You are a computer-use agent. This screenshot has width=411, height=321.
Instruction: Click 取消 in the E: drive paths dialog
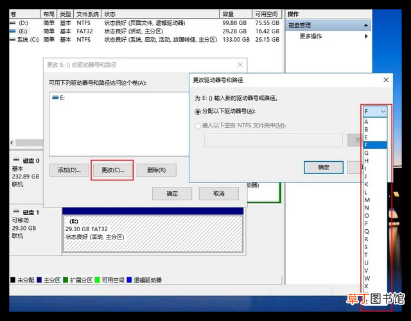click(218, 194)
